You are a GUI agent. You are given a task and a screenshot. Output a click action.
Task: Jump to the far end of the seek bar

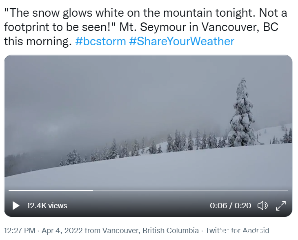288,190
